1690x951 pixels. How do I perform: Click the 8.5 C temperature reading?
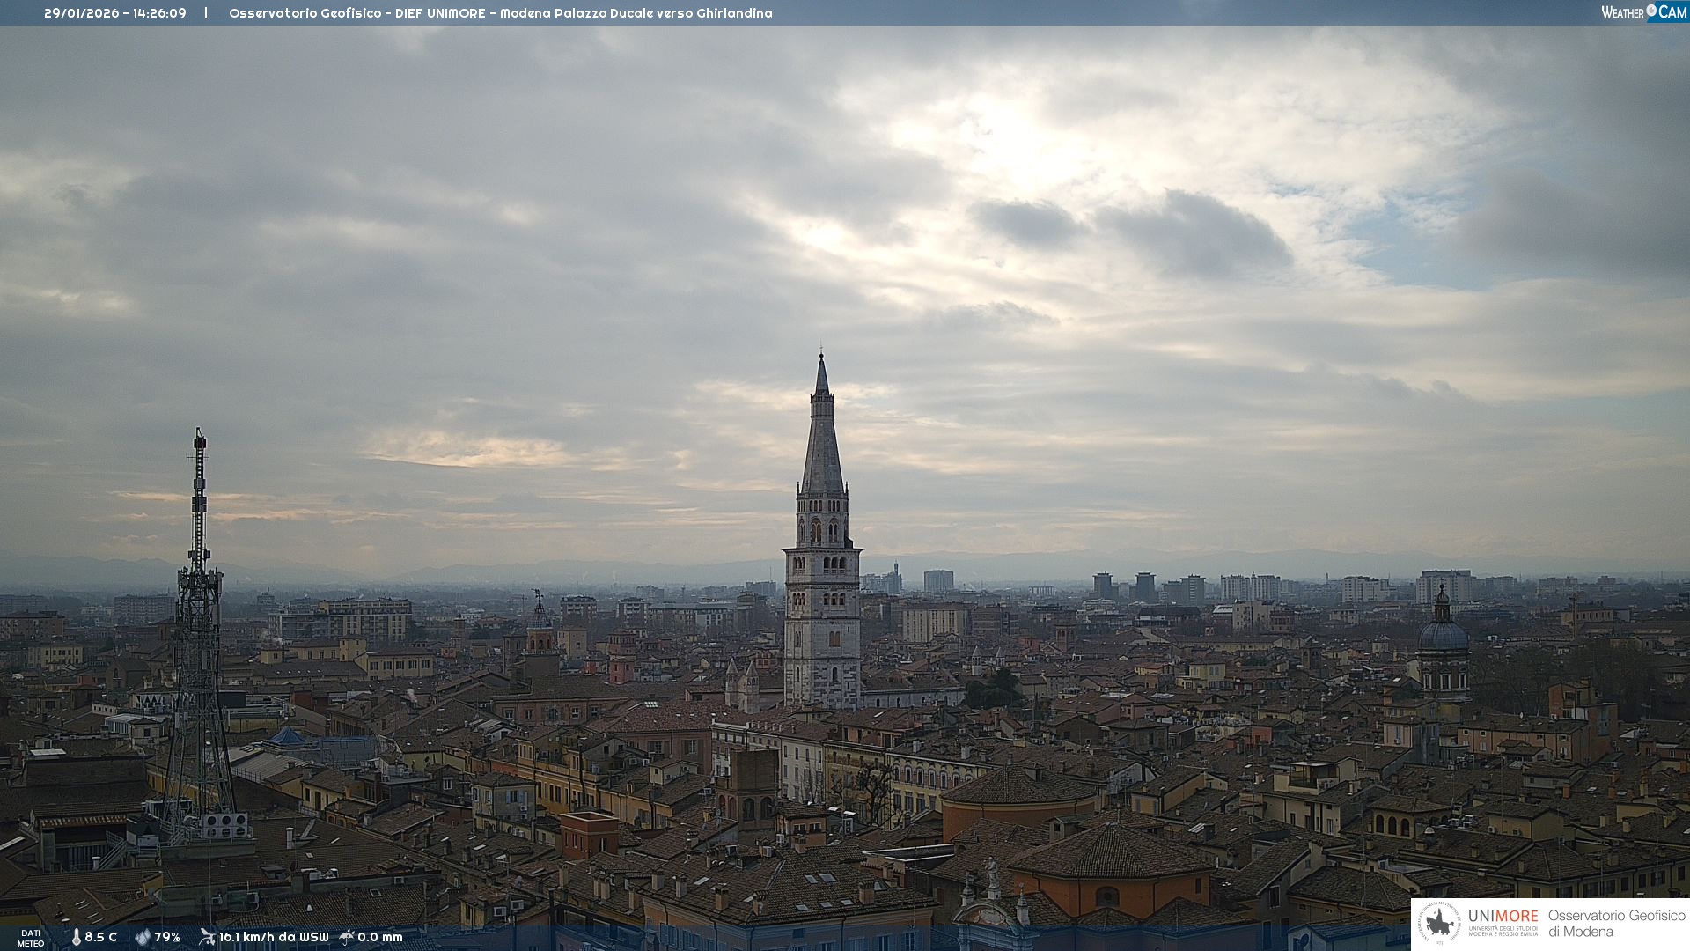pos(101,937)
